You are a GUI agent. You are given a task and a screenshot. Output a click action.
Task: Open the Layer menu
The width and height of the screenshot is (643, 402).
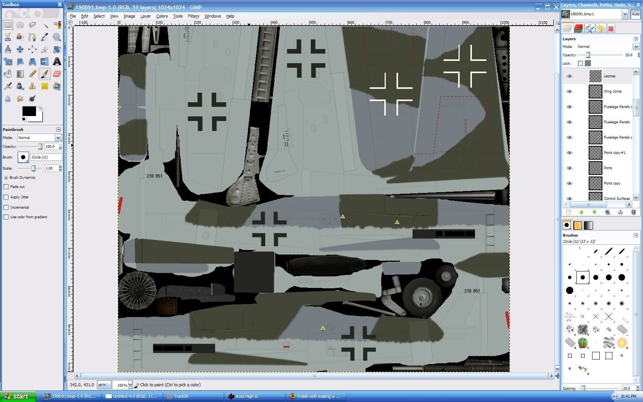pyautogui.click(x=145, y=16)
